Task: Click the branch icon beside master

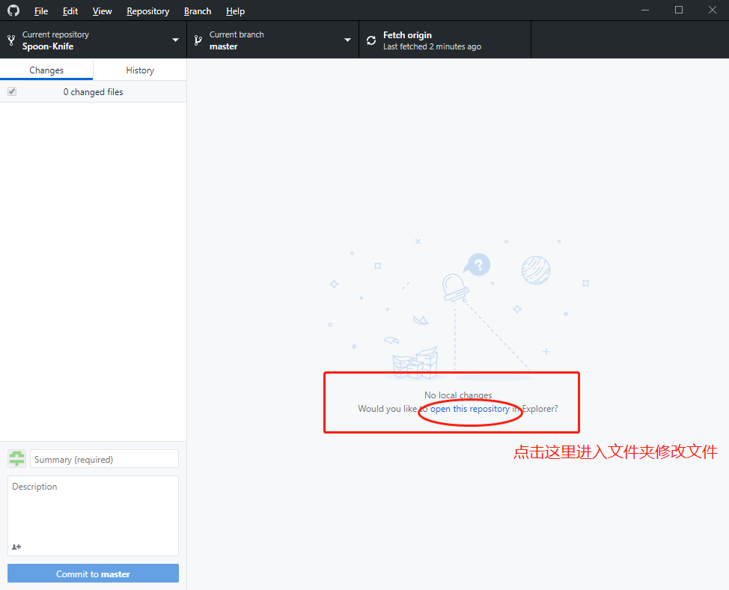Action: [198, 40]
